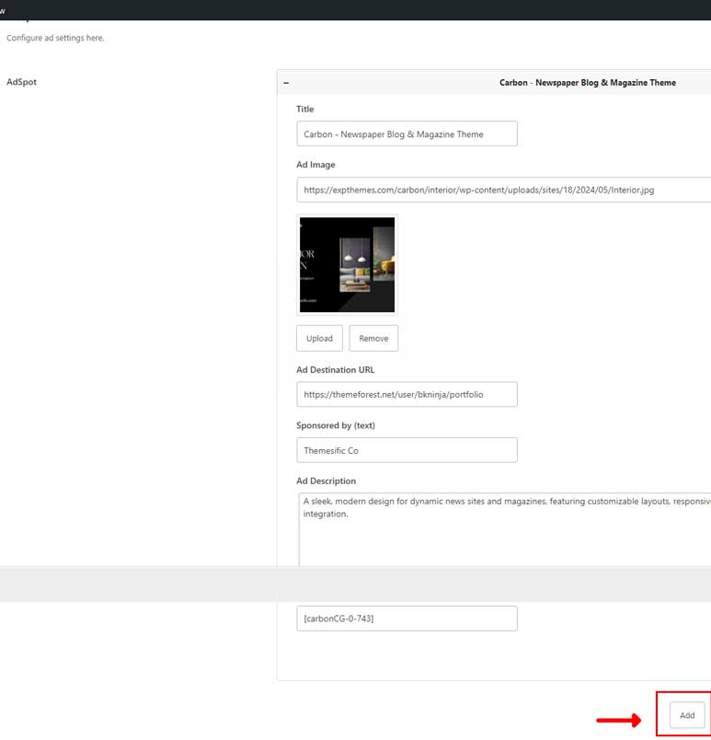
Task: Click the Ad Image label
Action: [315, 165]
